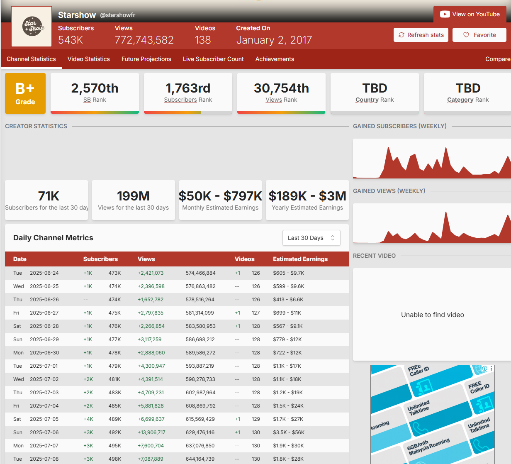Image resolution: width=511 pixels, height=464 pixels.
Task: Click the 644,164,739 total views cell
Action: (200, 459)
